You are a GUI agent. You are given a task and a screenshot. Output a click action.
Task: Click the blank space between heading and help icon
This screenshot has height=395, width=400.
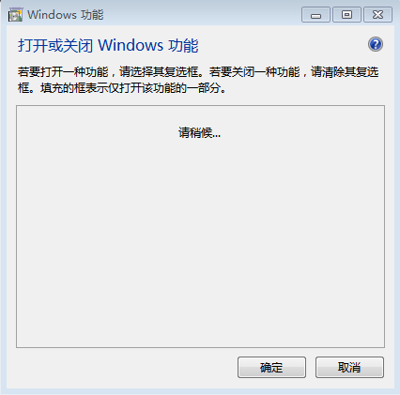point(282,46)
